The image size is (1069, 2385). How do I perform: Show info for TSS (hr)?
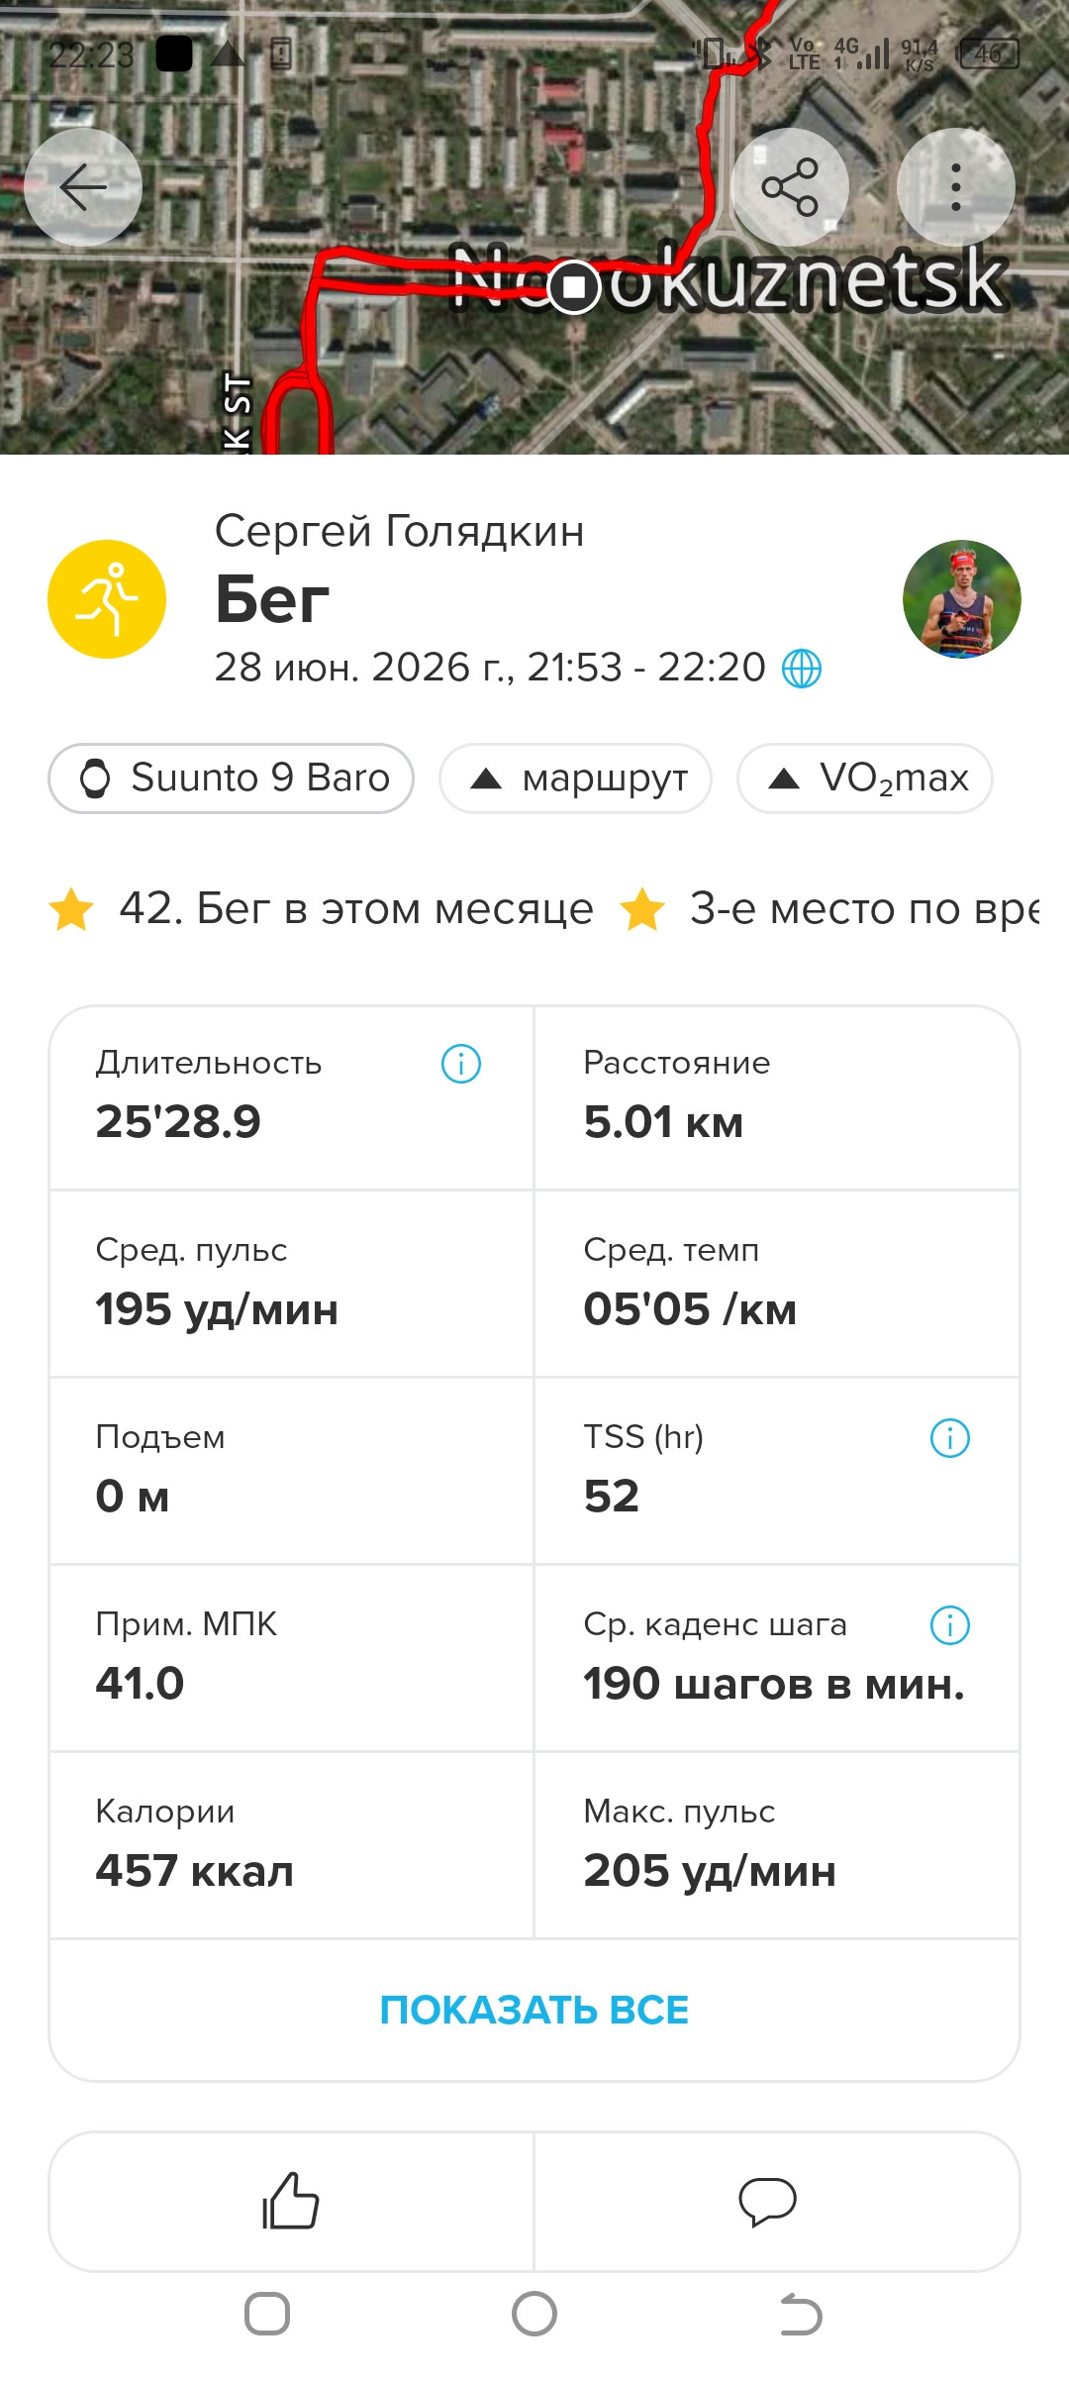(950, 1438)
